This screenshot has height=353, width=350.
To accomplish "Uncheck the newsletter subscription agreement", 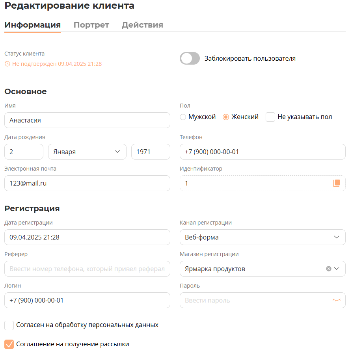I will [9, 344].
